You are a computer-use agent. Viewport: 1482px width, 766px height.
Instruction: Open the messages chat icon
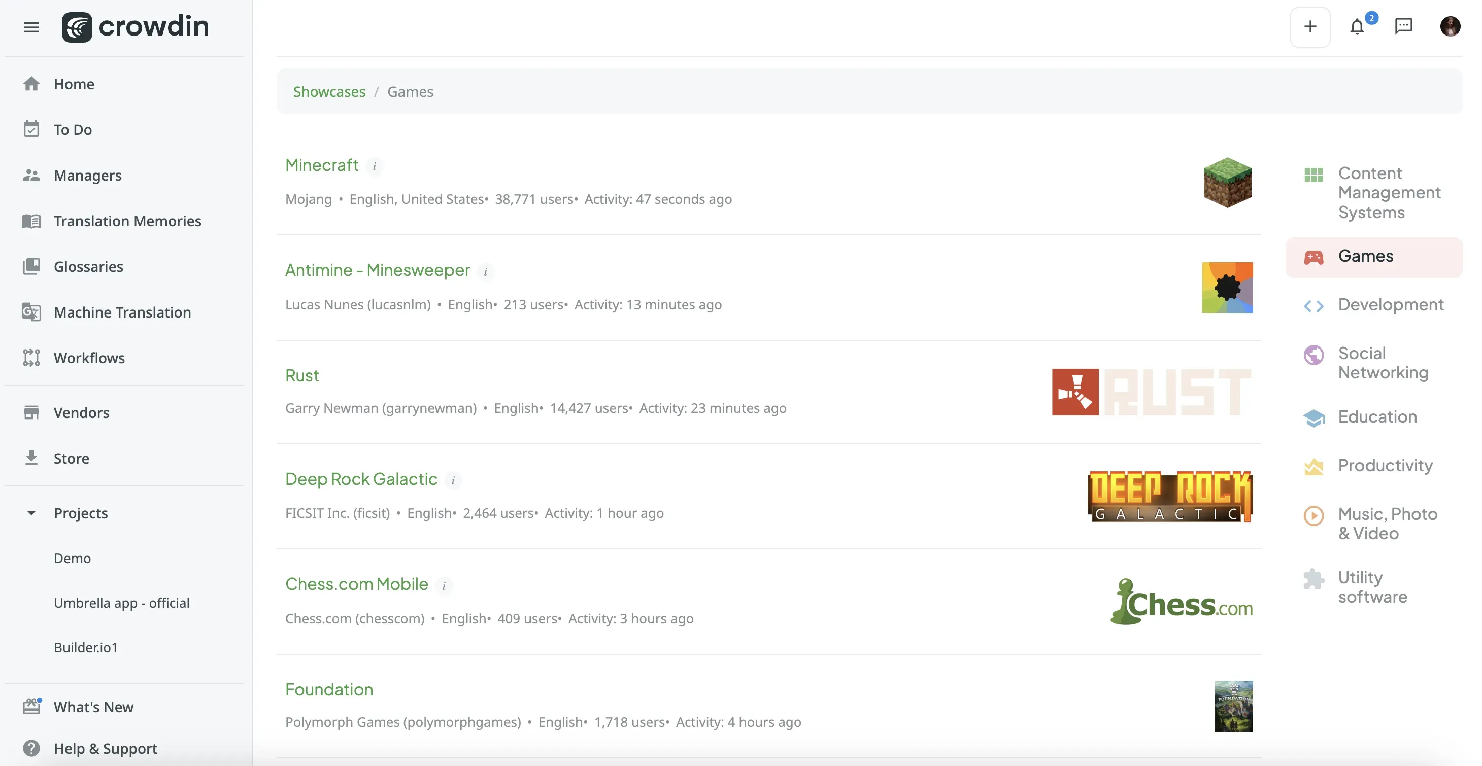click(1403, 26)
